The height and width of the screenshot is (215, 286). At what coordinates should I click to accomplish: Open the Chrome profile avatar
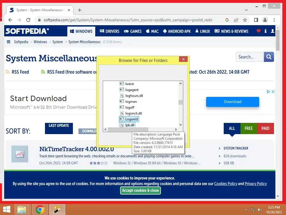[265, 20]
